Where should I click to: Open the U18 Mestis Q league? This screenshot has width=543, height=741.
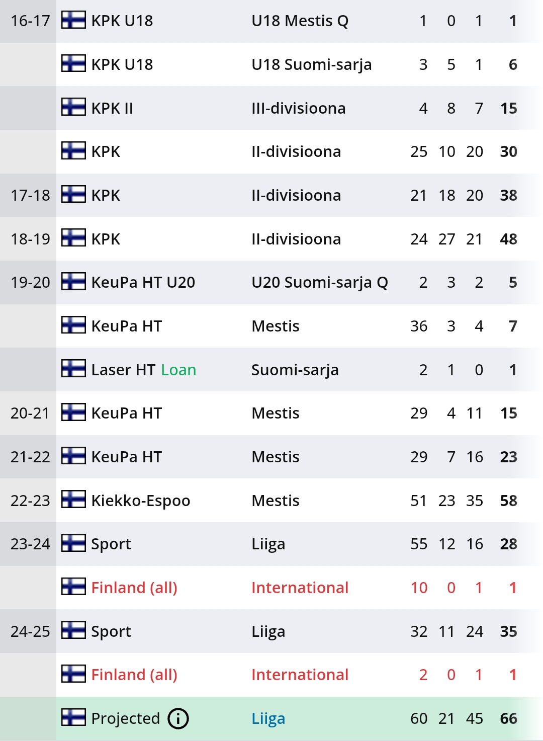click(x=300, y=21)
